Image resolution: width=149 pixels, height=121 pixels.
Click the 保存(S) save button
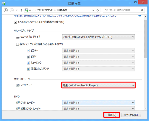click(x=112, y=115)
